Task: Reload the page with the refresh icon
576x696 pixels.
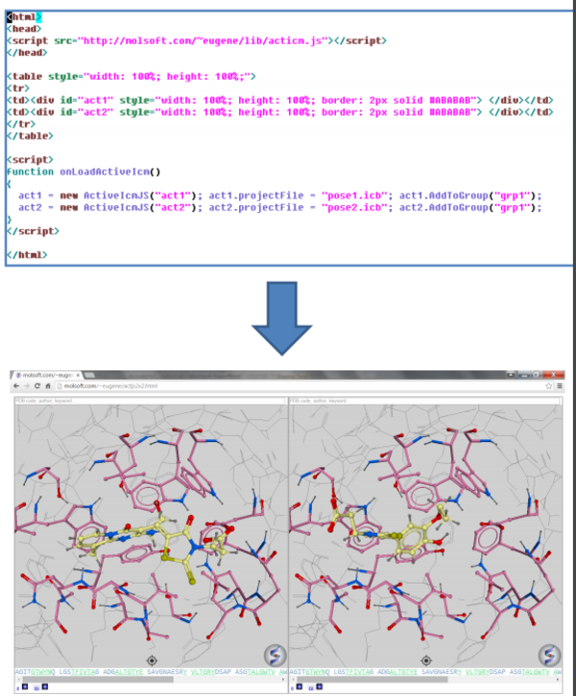Action: [x=37, y=385]
